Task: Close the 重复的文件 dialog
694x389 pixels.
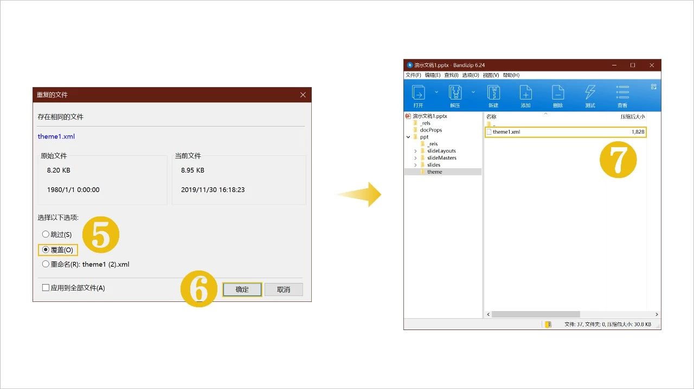Action: 303,95
